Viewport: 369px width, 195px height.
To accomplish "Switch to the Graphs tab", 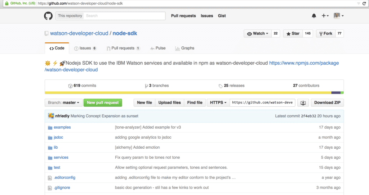I will [185, 48].
